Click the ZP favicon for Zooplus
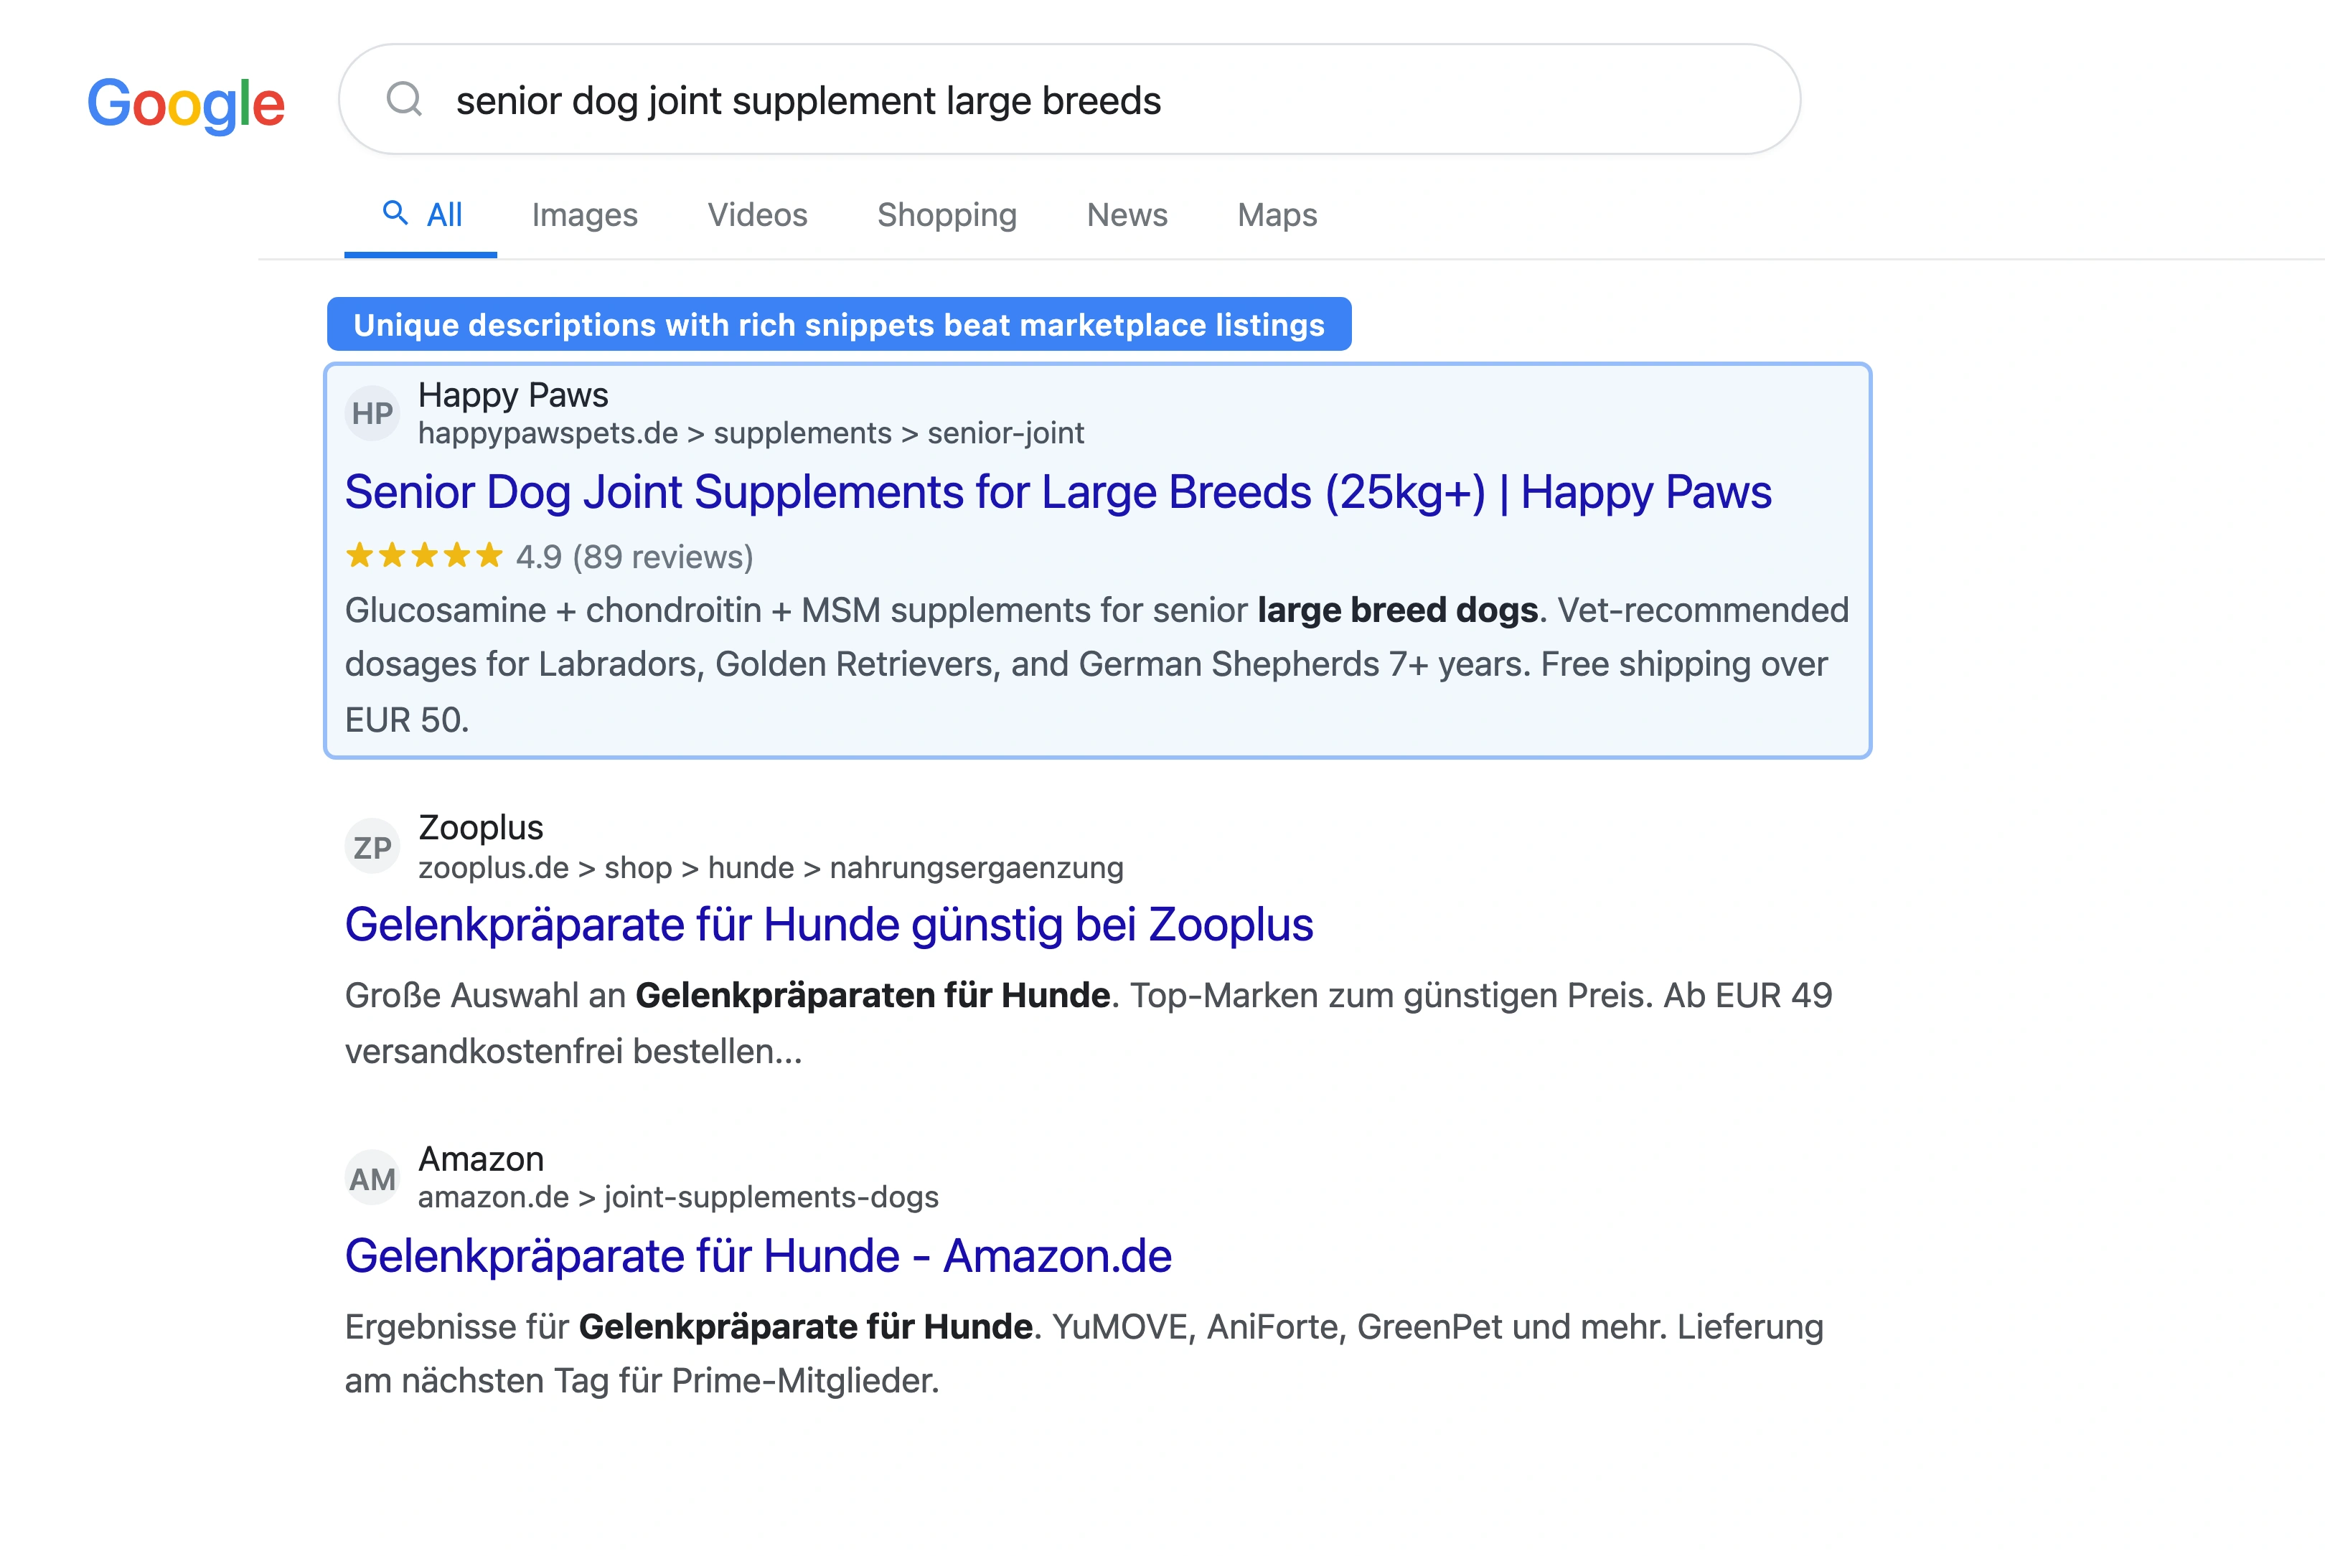This screenshot has width=2325, height=1556. 372,846
